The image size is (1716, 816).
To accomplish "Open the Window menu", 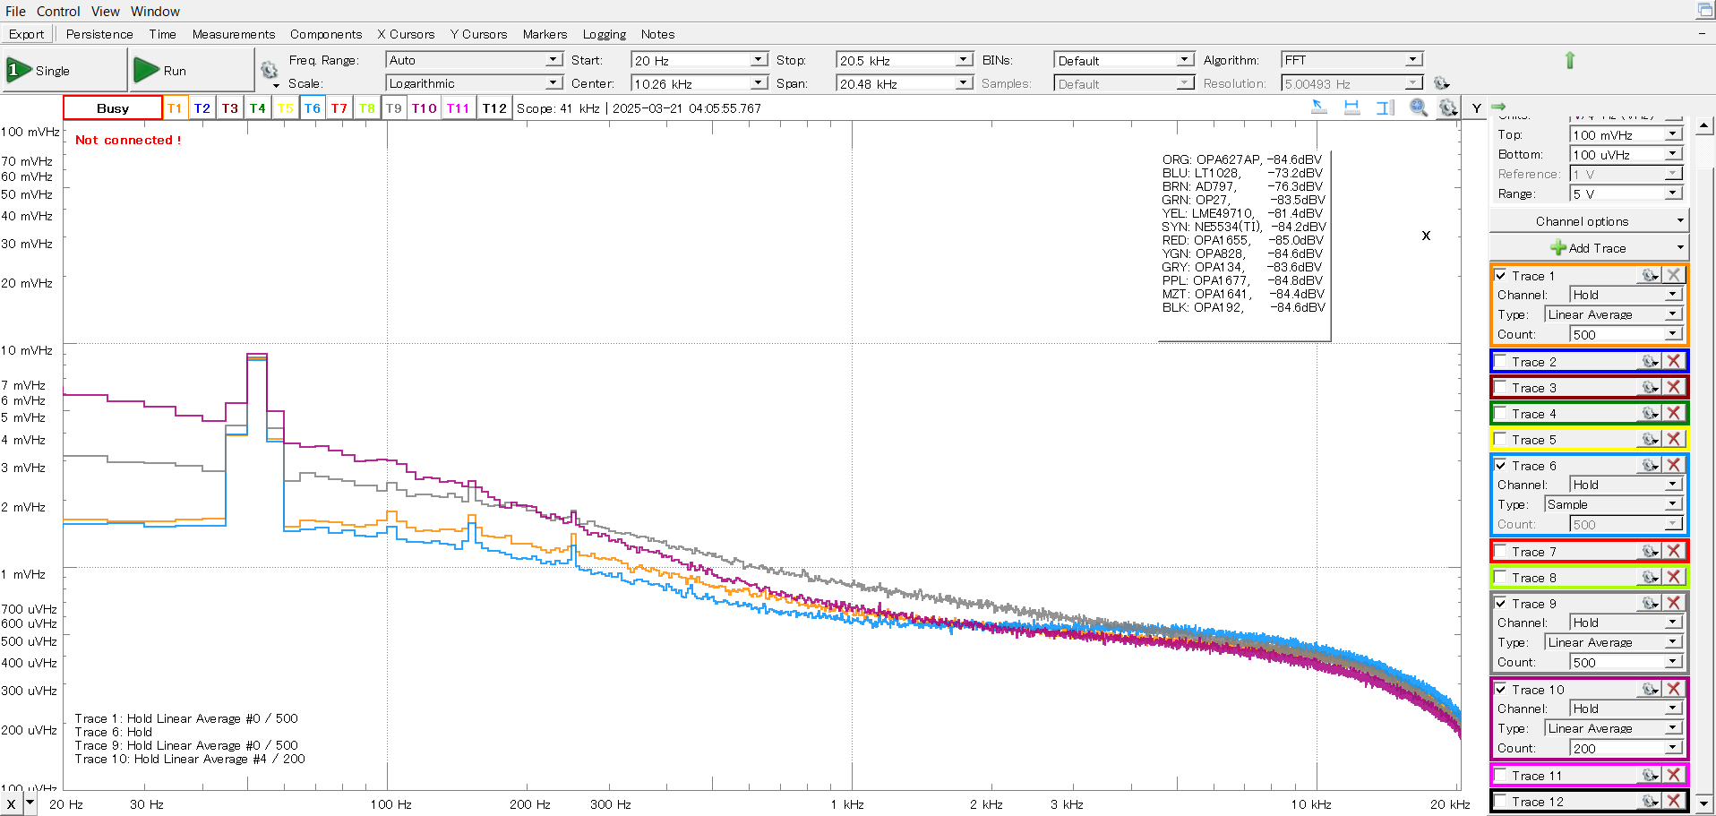I will point(155,11).
